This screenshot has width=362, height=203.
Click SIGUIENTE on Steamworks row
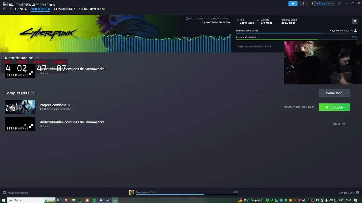coord(339,124)
